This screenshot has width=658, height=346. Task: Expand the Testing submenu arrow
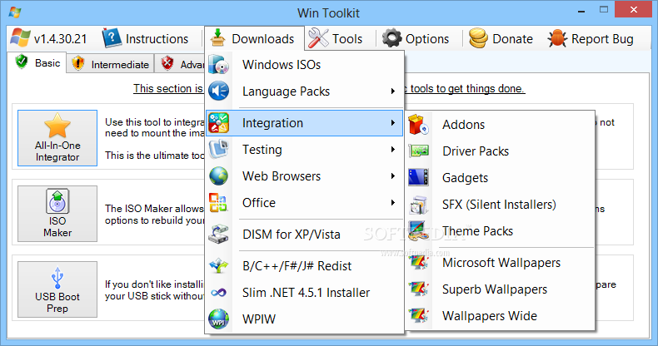pos(393,149)
